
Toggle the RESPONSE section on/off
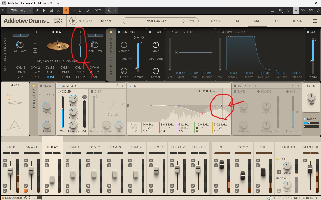(x=119, y=32)
